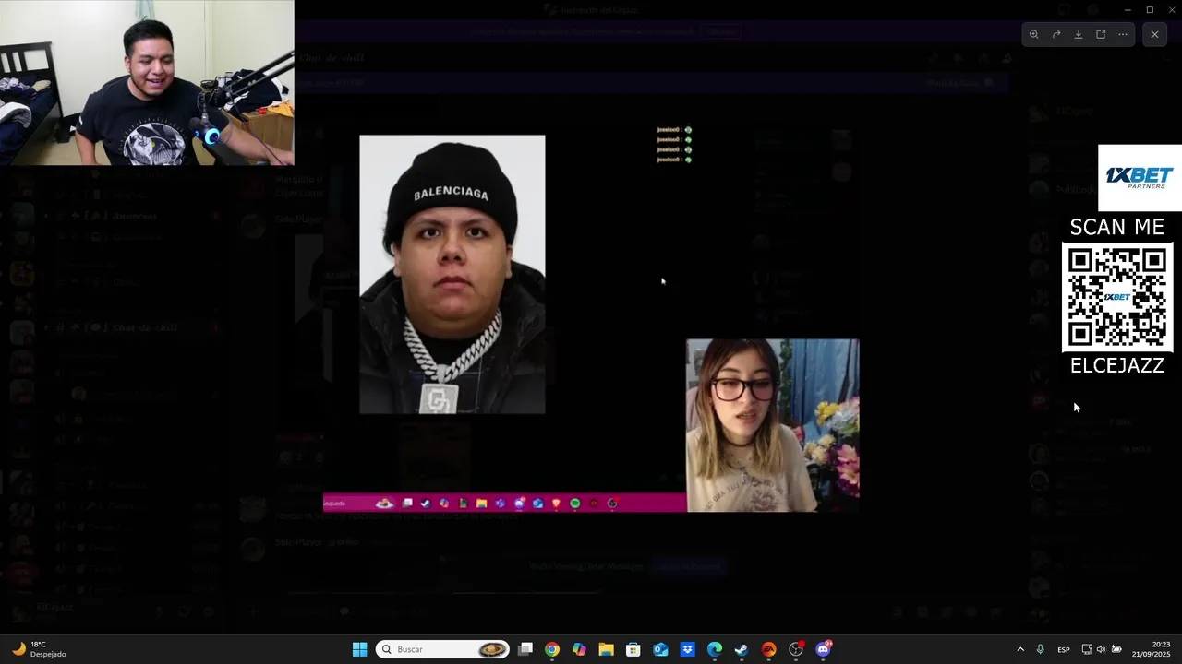Click the microphone tray icon

pyautogui.click(x=1041, y=649)
